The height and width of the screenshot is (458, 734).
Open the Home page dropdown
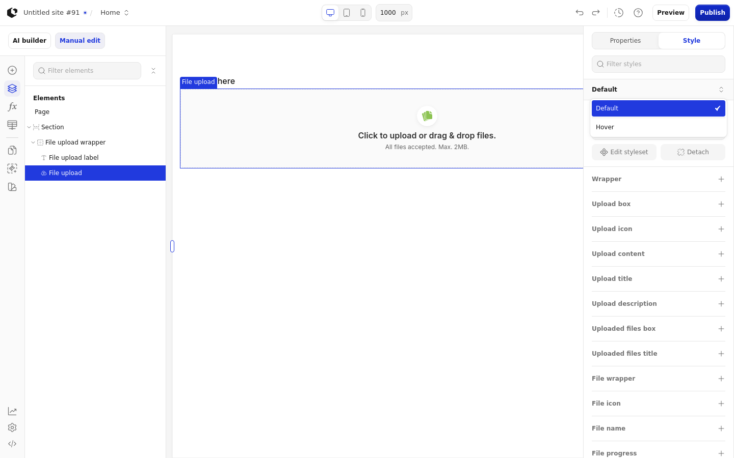tap(115, 13)
